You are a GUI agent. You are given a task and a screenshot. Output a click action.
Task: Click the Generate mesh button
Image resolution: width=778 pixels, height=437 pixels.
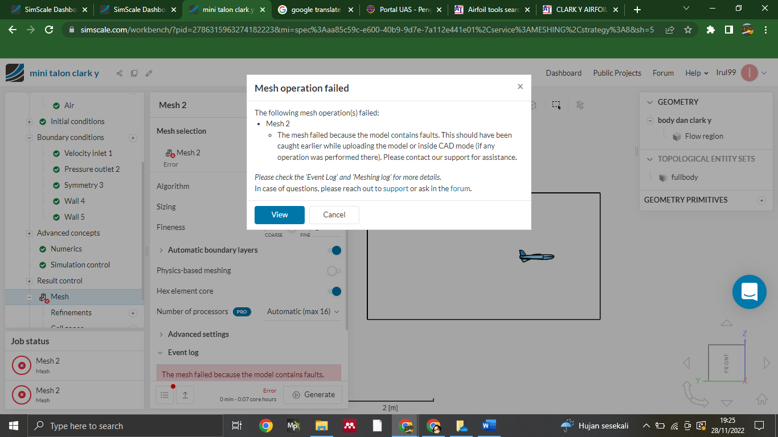tap(313, 395)
